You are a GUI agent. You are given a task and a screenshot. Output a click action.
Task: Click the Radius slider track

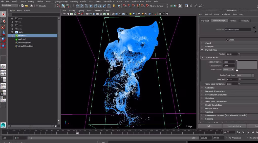coord(248,54)
